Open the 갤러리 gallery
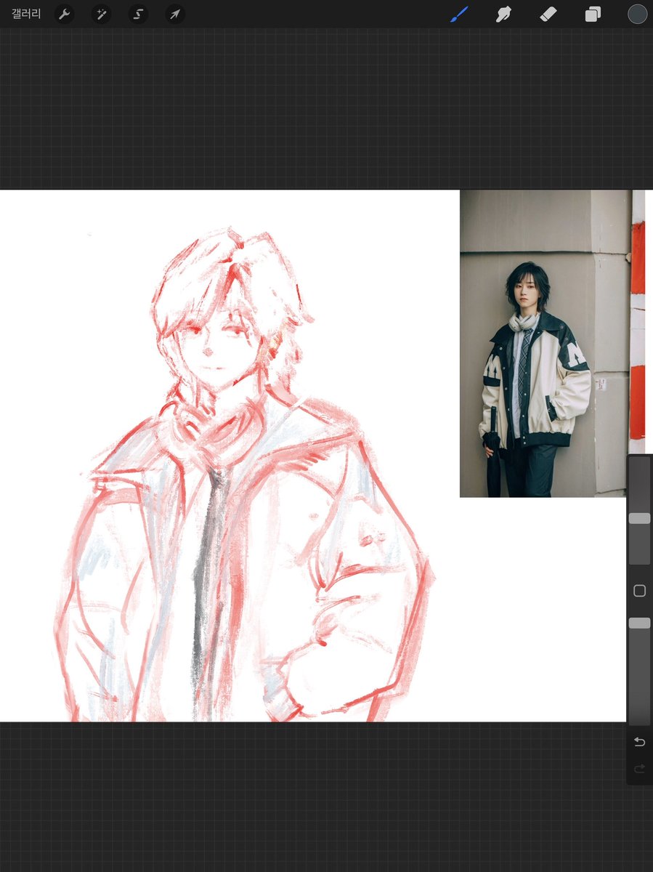This screenshot has width=653, height=872. (26, 14)
